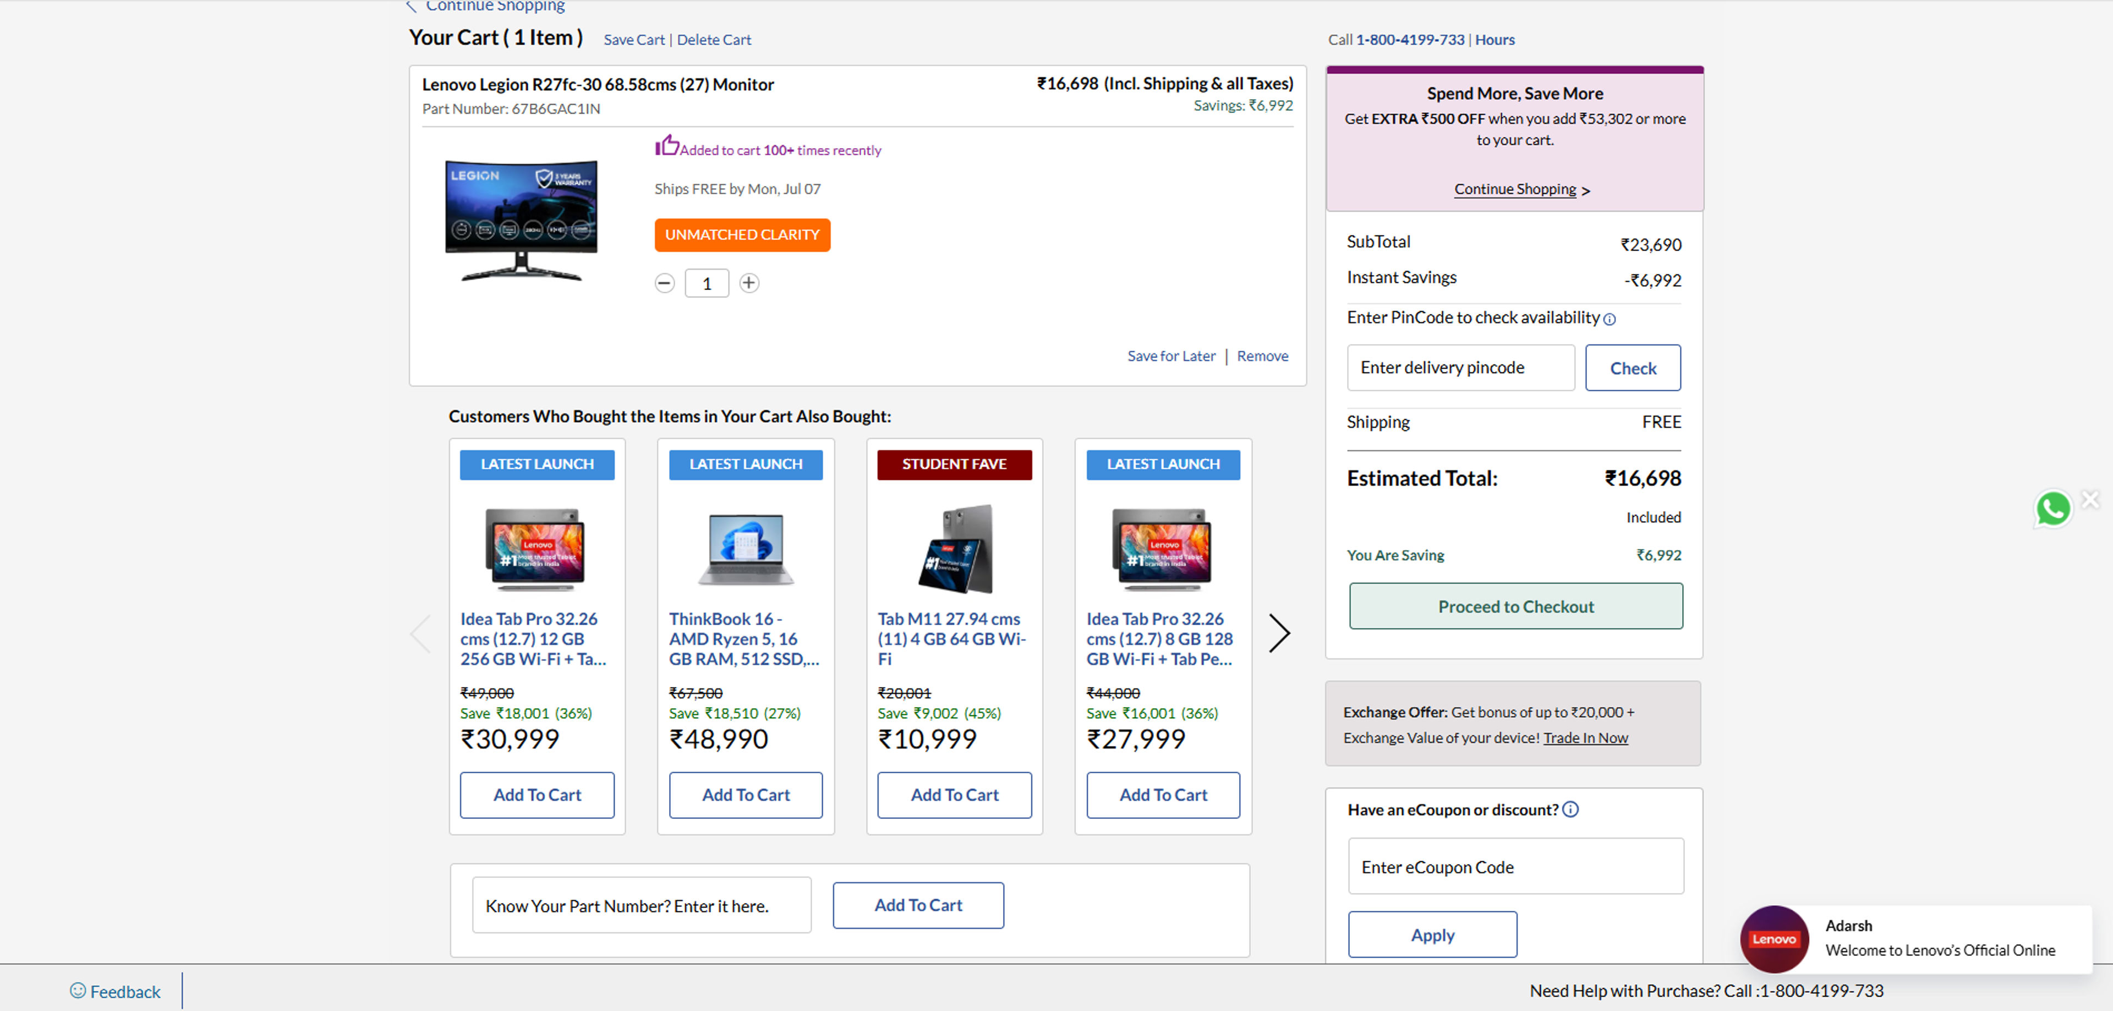The width and height of the screenshot is (2113, 1011).
Task: Open Idea Tab Pro 8 GB 128 GB title
Action: (x=1160, y=638)
